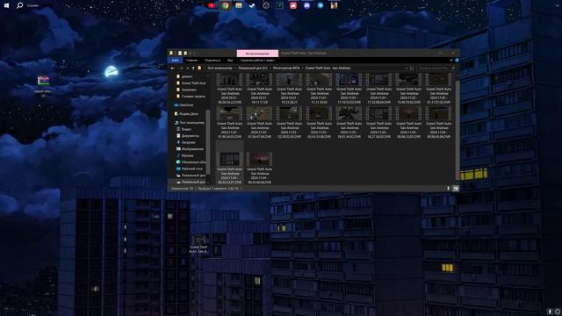This screenshot has height=316, width=562.
Task: Select the Grand Theft Auto desktop video file
Action: pos(199,244)
